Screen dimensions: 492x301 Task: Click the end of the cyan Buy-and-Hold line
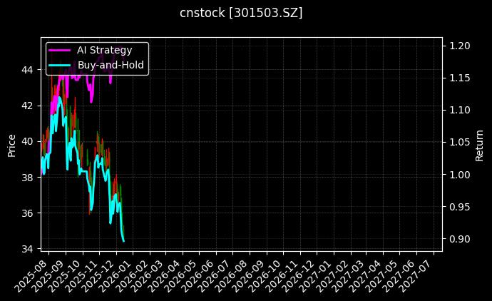coord(123,241)
